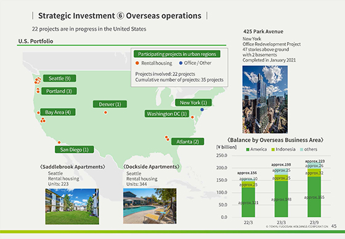Open the Saddlebrook Apartments photo
The image size is (345, 239).
click(x=72, y=206)
